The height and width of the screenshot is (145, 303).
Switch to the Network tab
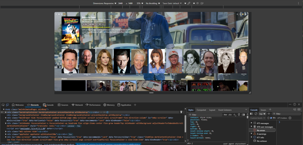(x=77, y=105)
